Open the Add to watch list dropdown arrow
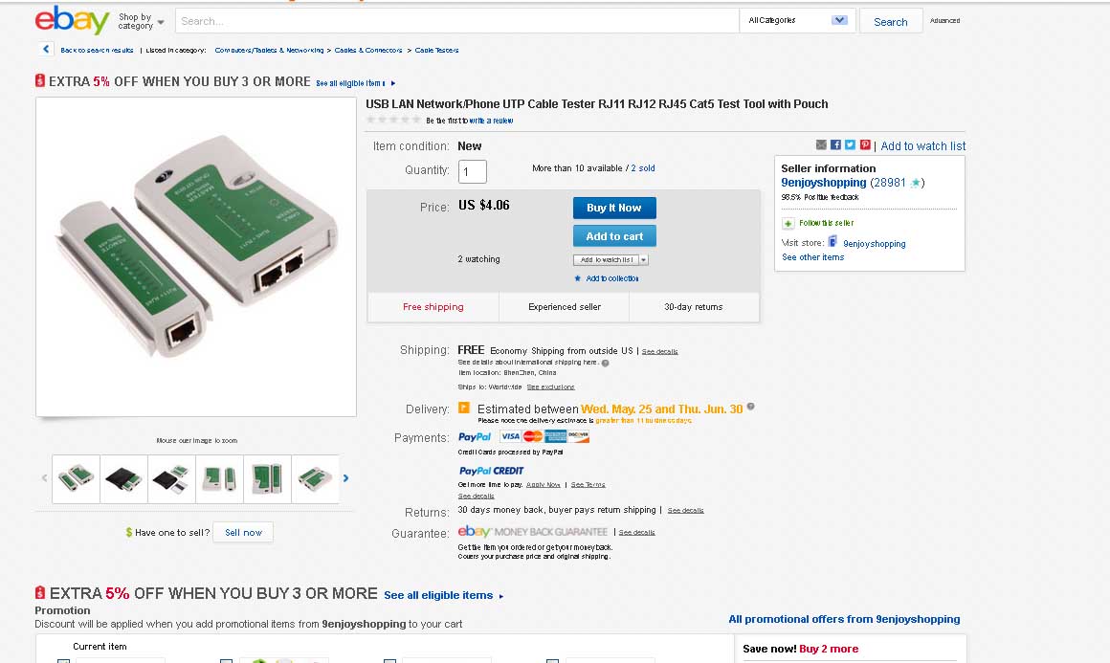Image resolution: width=1110 pixels, height=663 pixels. click(x=644, y=259)
